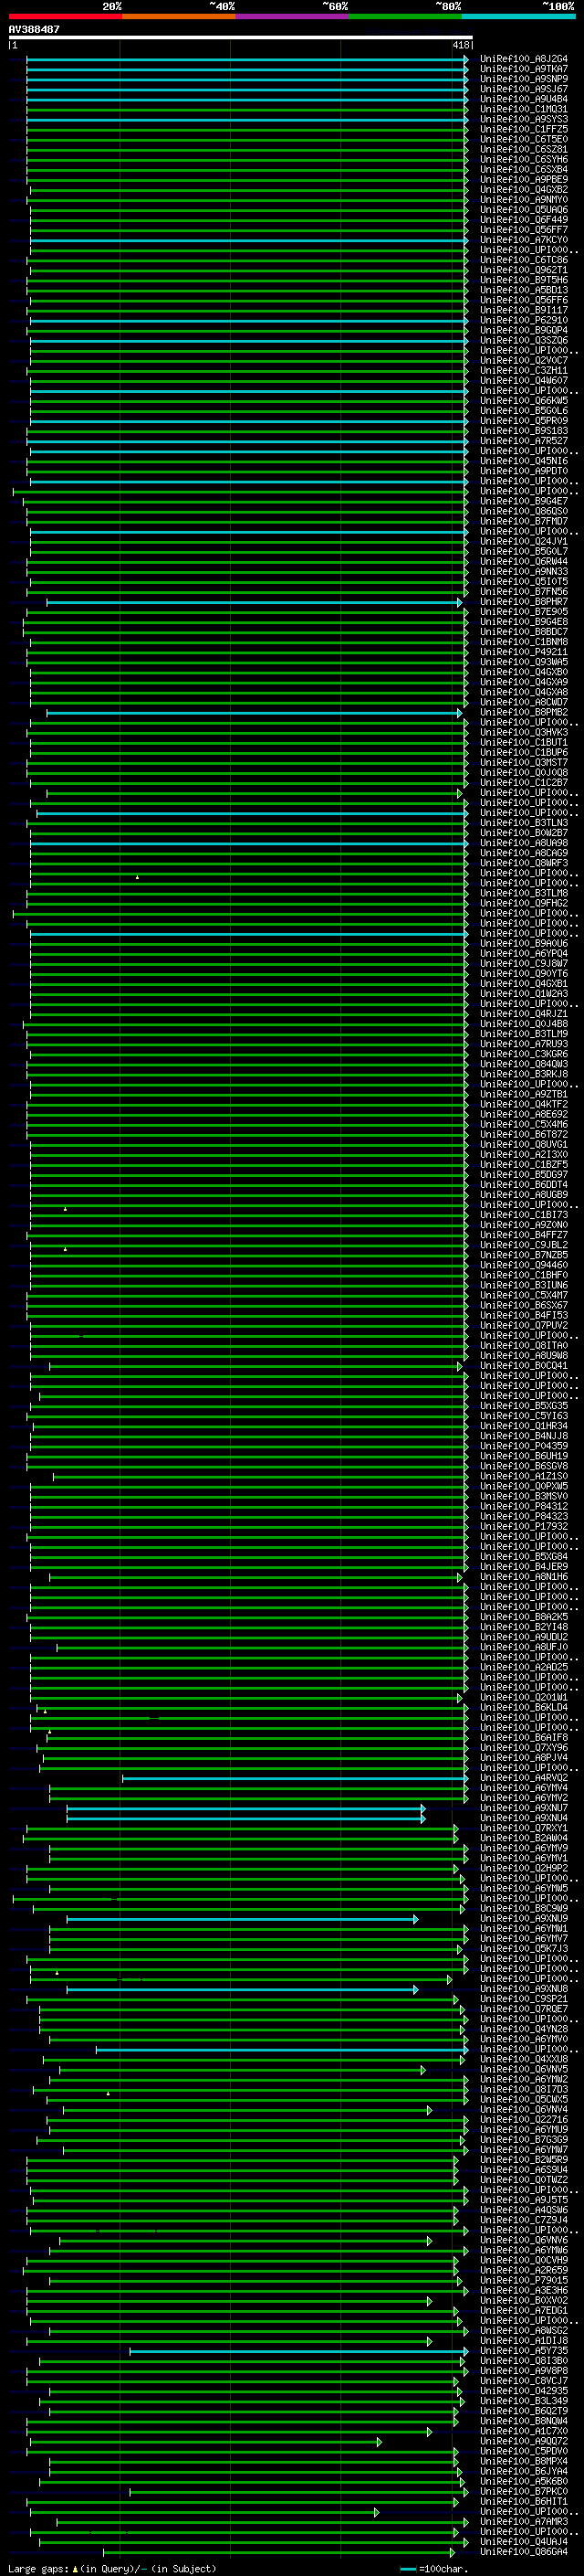Image resolution: width=584 pixels, height=2576 pixels.
Task: Select the label UniRef100_Q86QS0
Action: [x=524, y=511]
